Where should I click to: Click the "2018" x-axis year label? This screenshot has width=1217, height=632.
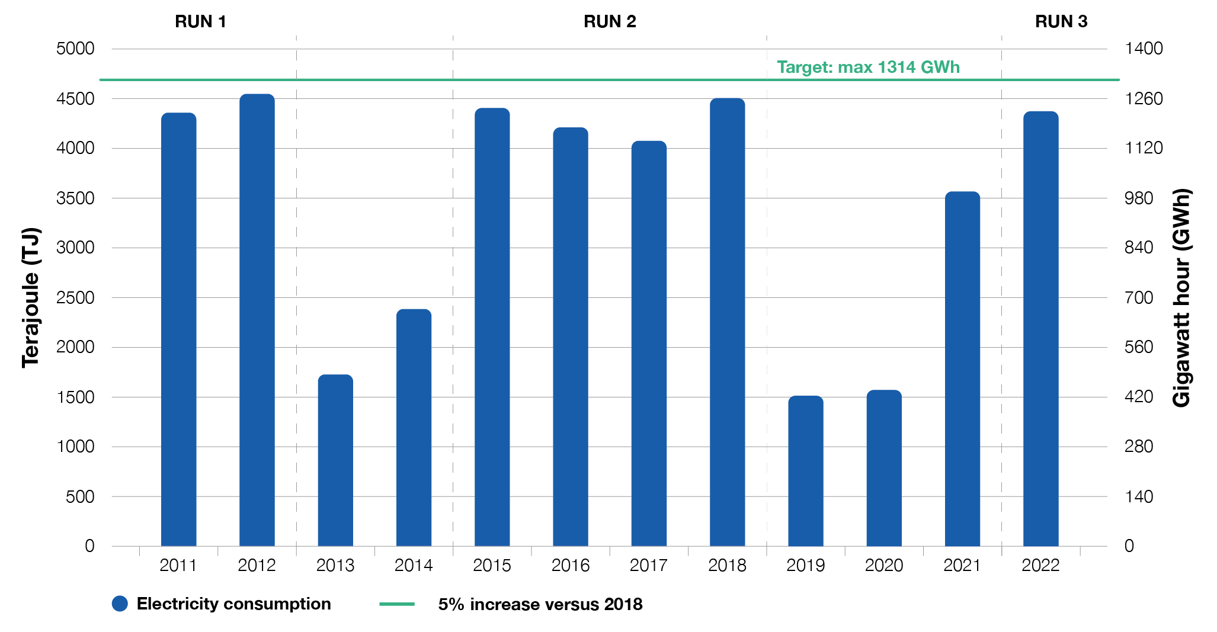point(727,565)
